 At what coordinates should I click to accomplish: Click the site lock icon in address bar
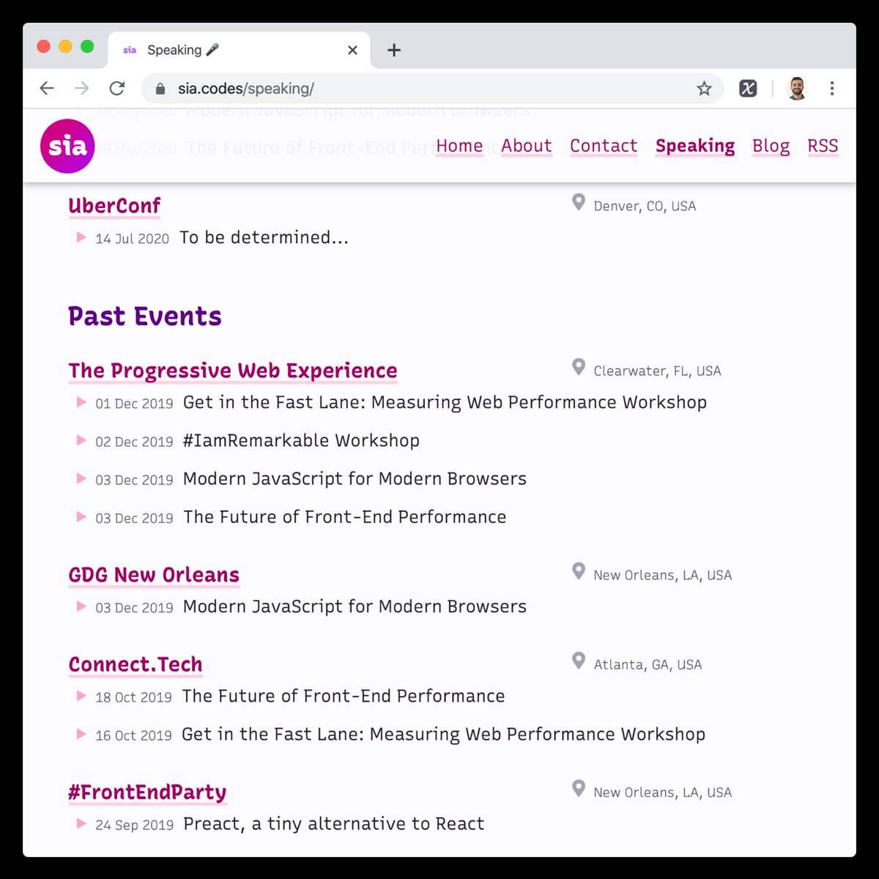point(160,89)
